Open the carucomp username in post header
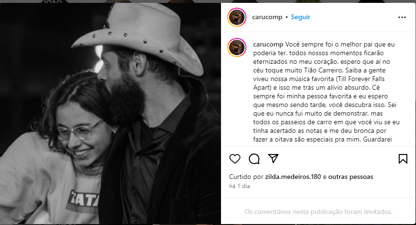 [267, 17]
